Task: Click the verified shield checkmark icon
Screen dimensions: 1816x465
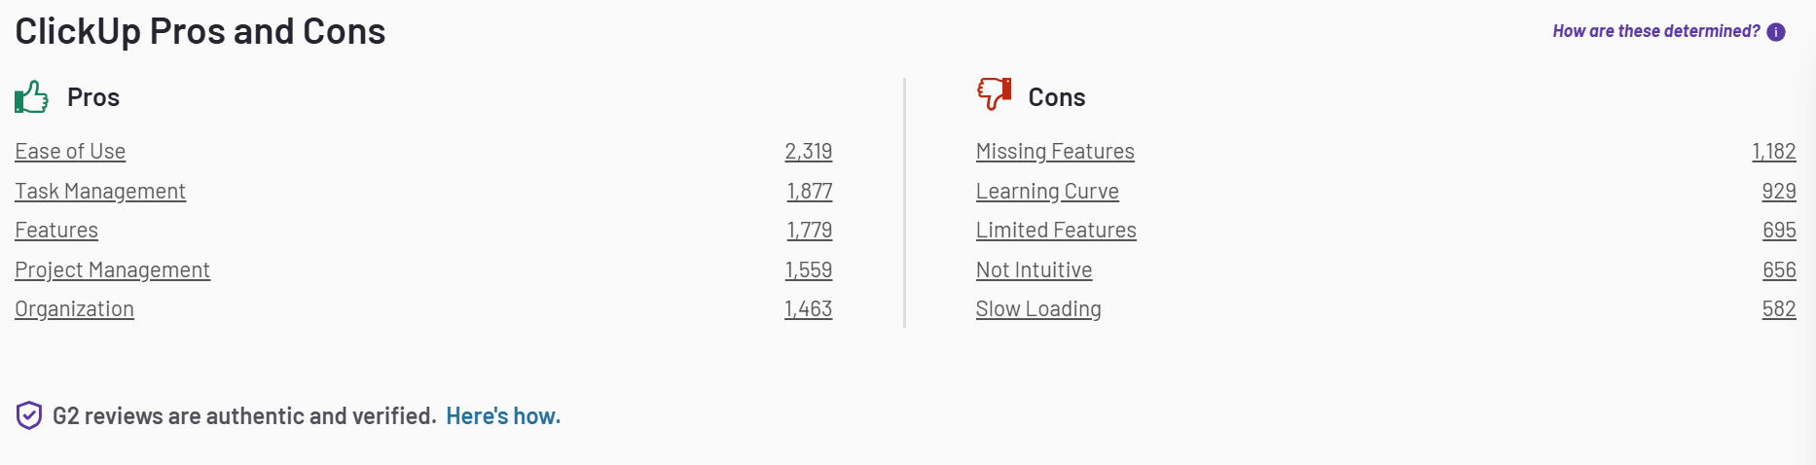Action: coord(29,415)
